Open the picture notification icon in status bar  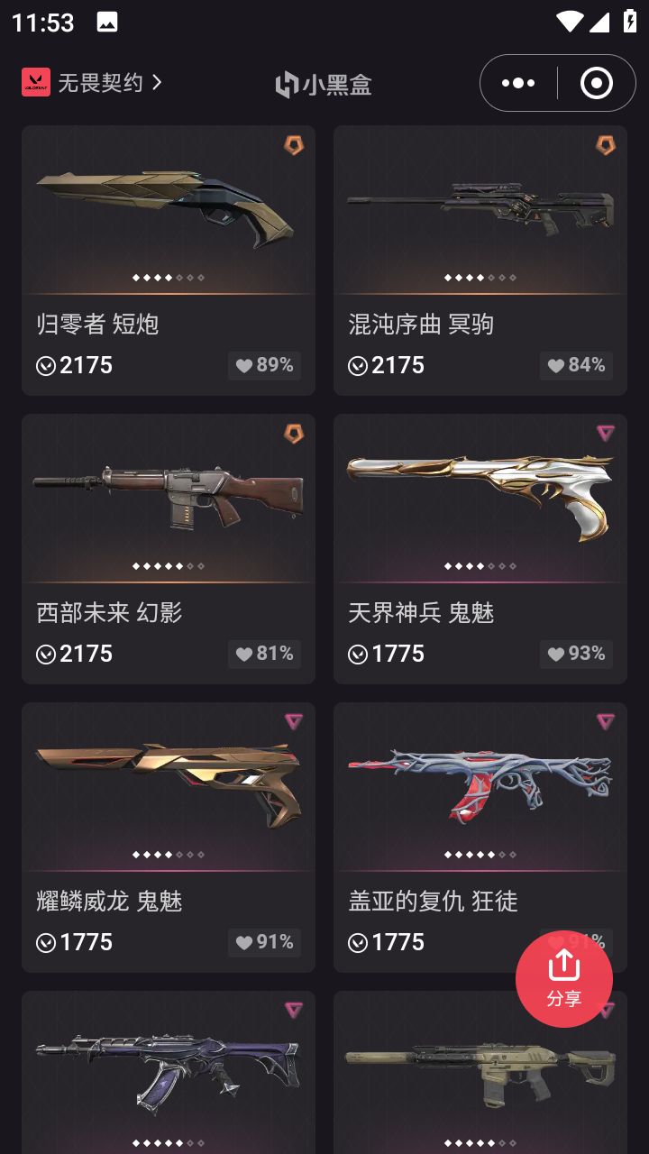tap(107, 23)
